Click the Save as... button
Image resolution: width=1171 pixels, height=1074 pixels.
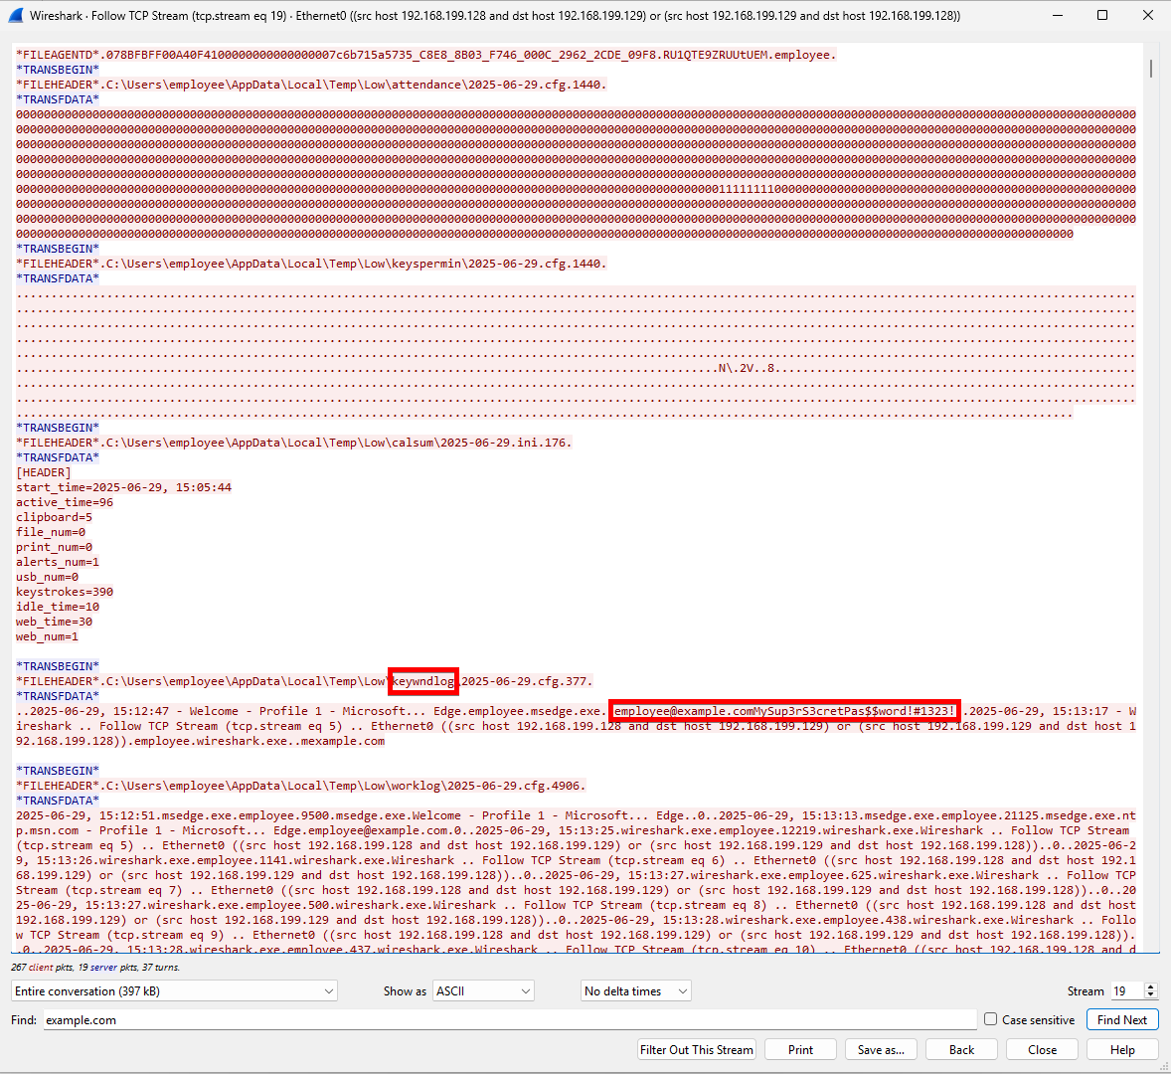881,1050
